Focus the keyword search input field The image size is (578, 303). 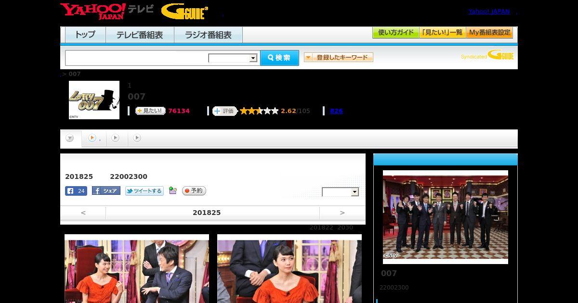pos(137,58)
